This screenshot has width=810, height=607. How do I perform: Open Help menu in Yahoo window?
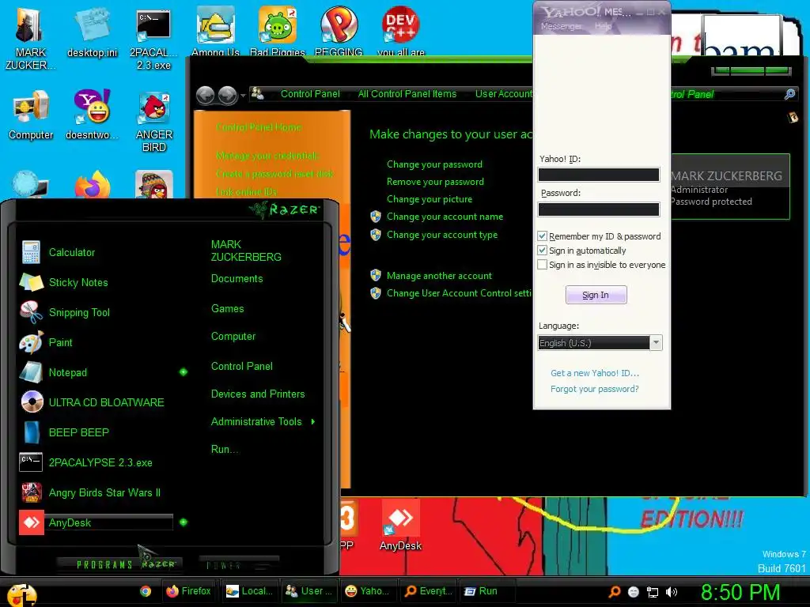point(602,26)
